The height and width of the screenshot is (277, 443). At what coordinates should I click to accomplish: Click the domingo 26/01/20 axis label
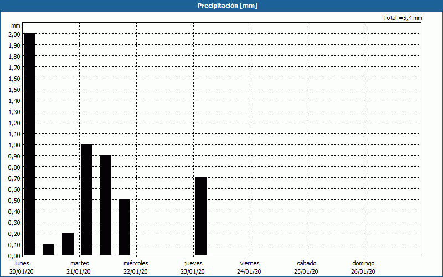[x=363, y=268]
